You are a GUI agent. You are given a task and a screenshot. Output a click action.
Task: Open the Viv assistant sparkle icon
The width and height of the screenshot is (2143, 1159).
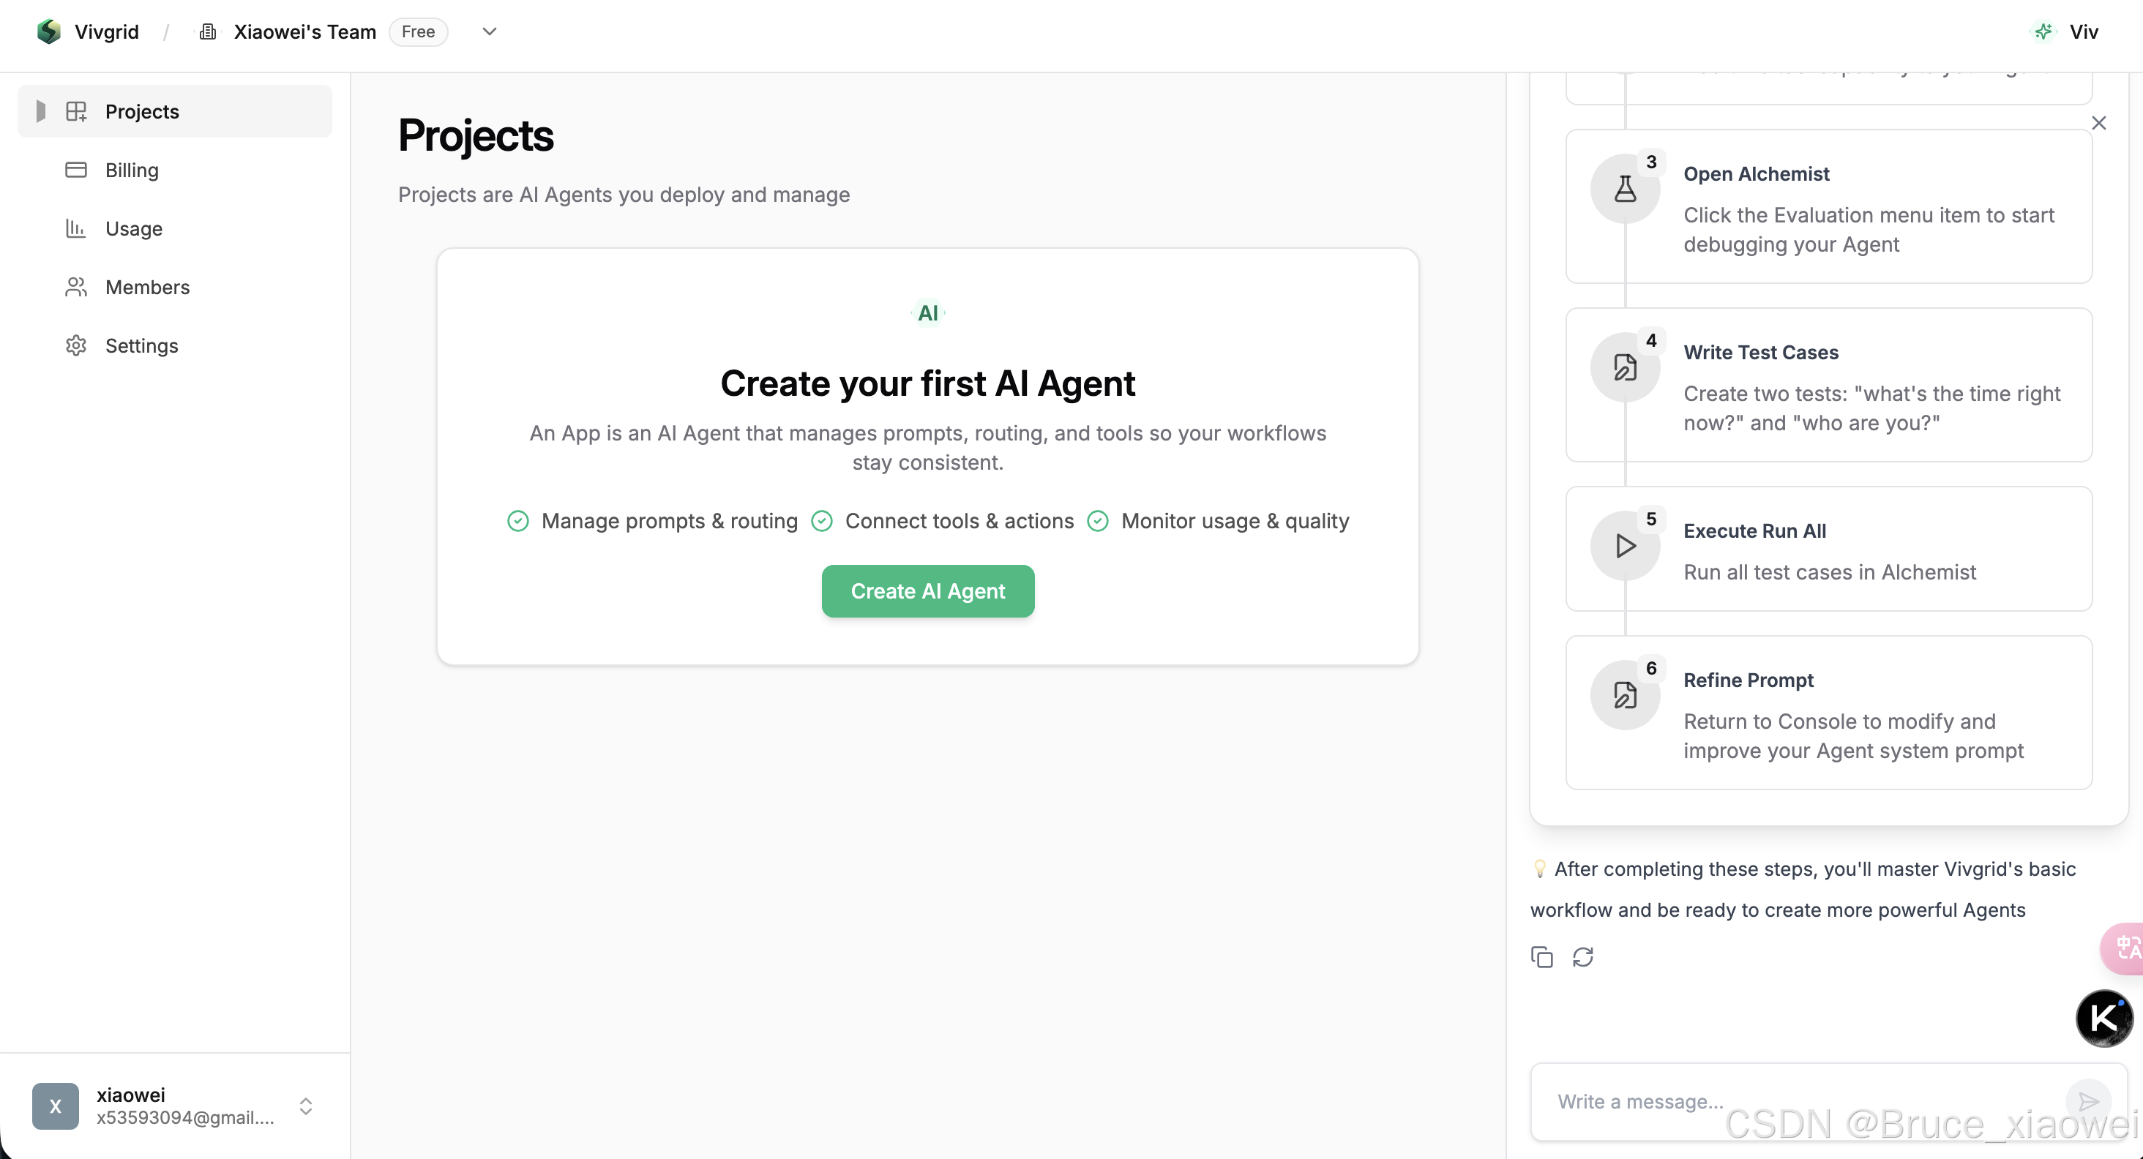tap(2042, 31)
